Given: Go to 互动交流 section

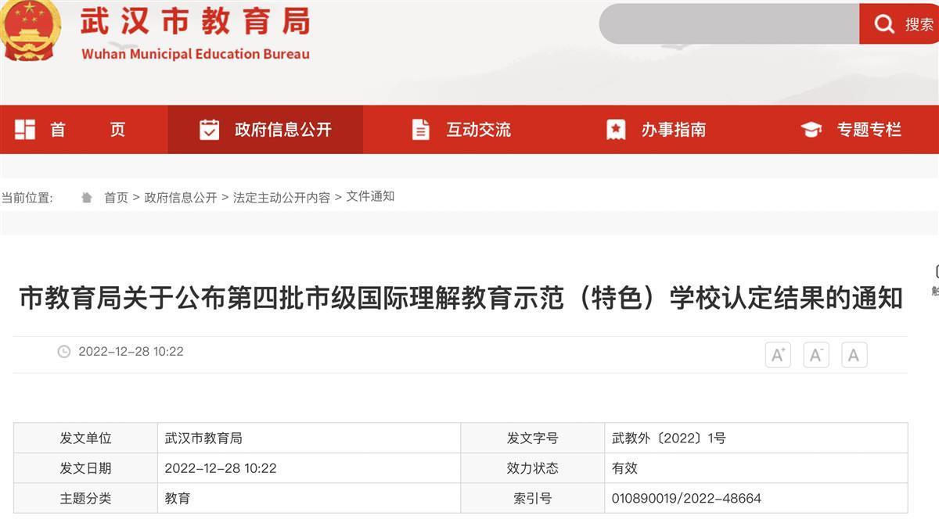Looking at the screenshot, I should [x=478, y=130].
